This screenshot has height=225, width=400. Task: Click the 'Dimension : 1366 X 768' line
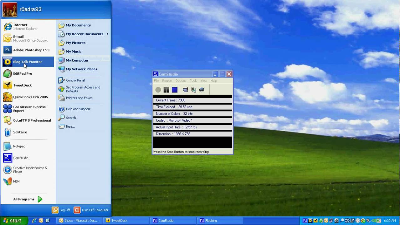coord(192,134)
